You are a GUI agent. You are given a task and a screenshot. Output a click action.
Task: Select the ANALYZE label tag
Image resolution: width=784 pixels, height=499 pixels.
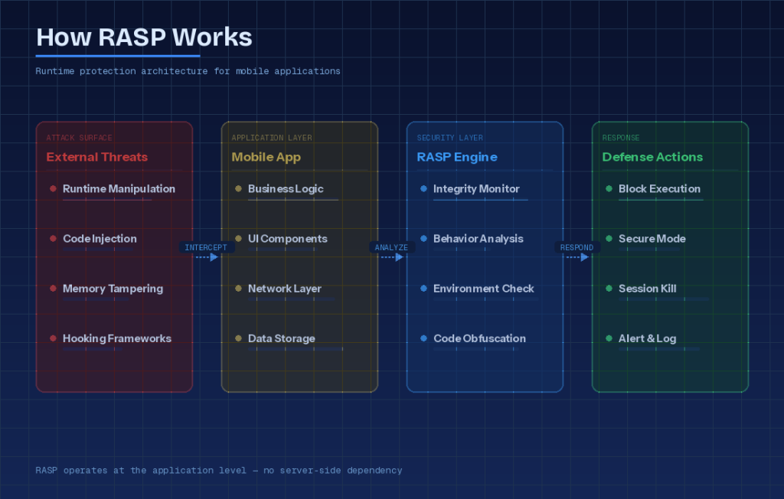click(x=391, y=247)
